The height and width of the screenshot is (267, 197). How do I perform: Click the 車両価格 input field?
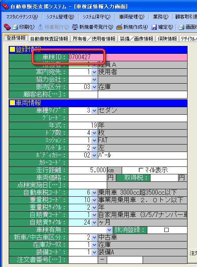87,177
